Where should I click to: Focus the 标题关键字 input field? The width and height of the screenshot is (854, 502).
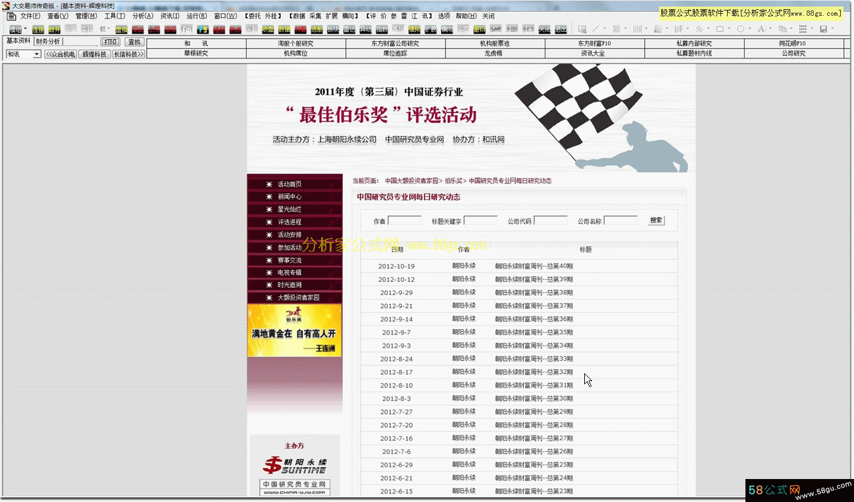click(x=481, y=221)
